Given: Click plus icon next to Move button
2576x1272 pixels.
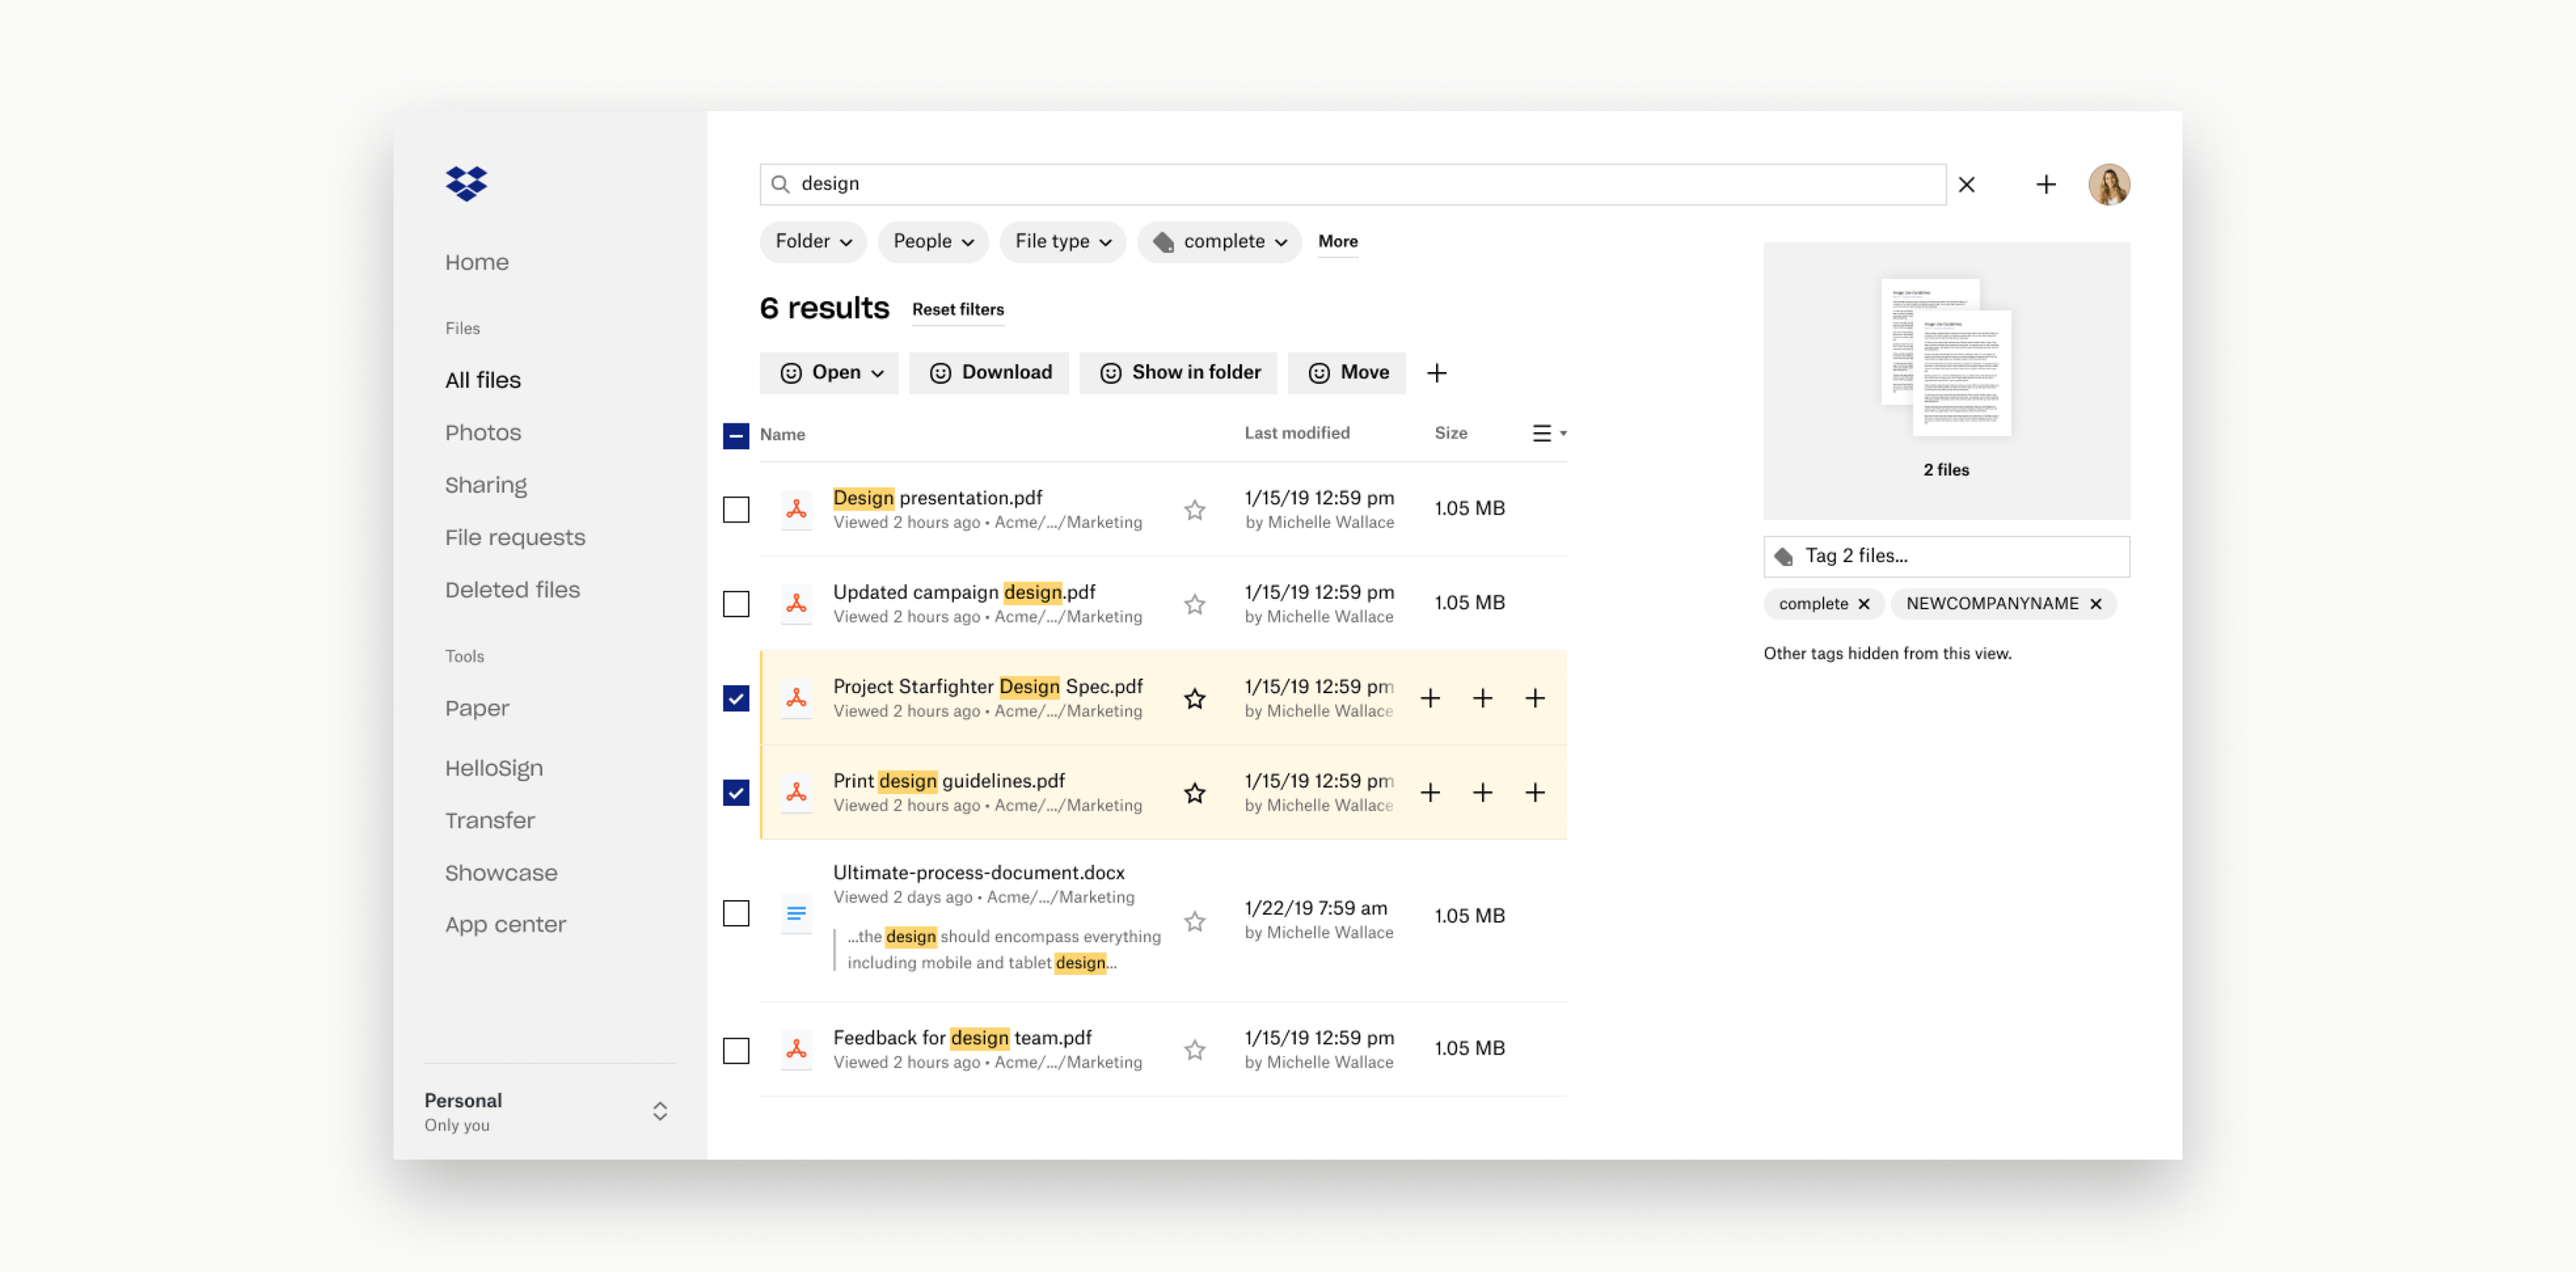Looking at the screenshot, I should (x=1436, y=373).
